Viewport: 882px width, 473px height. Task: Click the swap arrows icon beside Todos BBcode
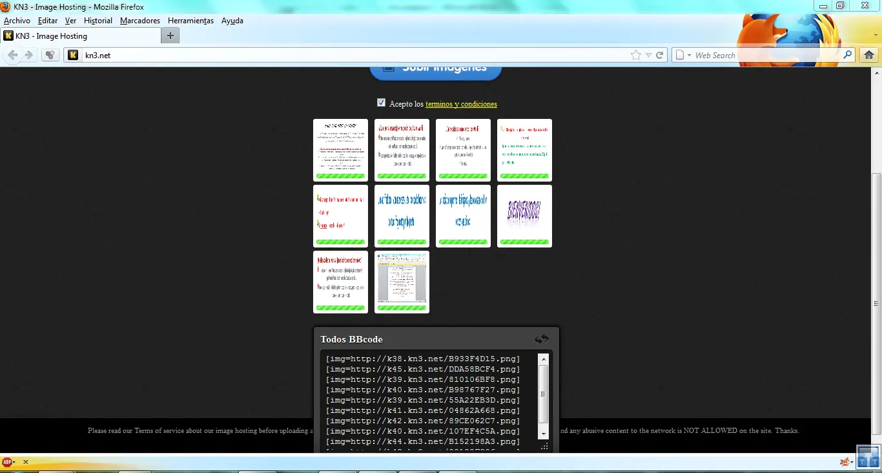541,339
